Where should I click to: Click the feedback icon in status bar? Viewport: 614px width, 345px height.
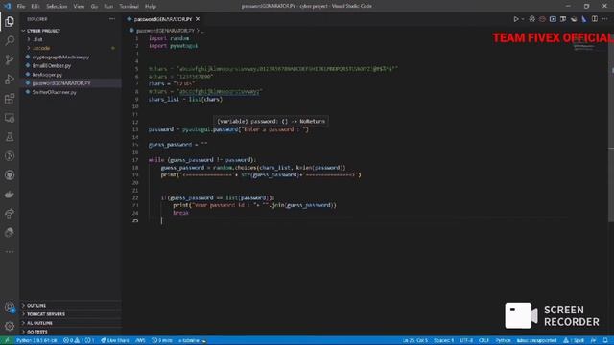click(x=594, y=341)
